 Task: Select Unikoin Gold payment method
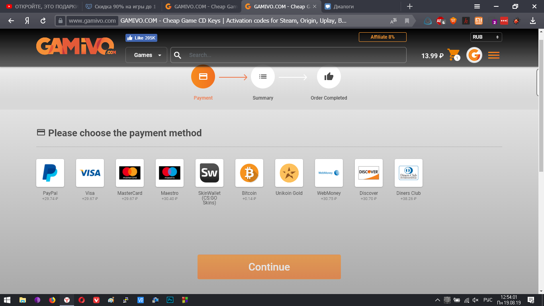click(x=289, y=173)
